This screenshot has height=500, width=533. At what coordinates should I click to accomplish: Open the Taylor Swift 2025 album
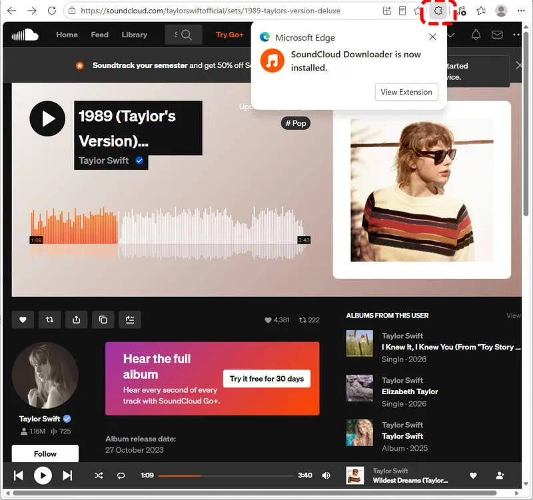click(402, 436)
